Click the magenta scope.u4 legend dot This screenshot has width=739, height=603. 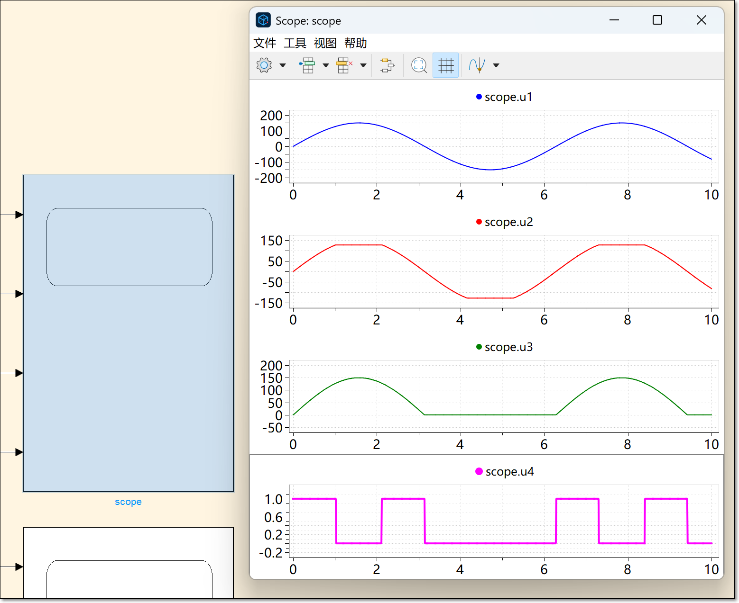coord(479,471)
